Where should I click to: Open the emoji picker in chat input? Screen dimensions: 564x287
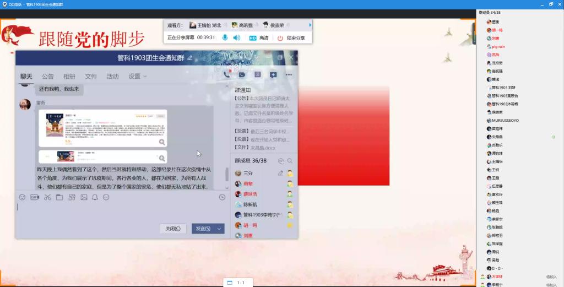point(23,197)
